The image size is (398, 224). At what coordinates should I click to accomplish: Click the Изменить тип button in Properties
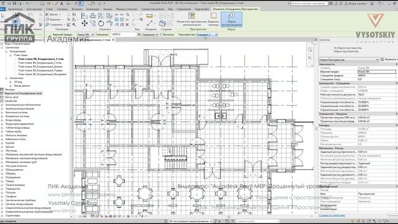pos(389,60)
